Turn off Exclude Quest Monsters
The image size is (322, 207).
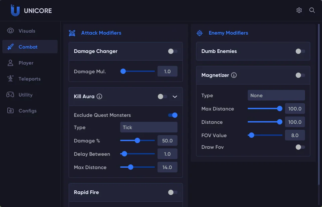[172, 115]
